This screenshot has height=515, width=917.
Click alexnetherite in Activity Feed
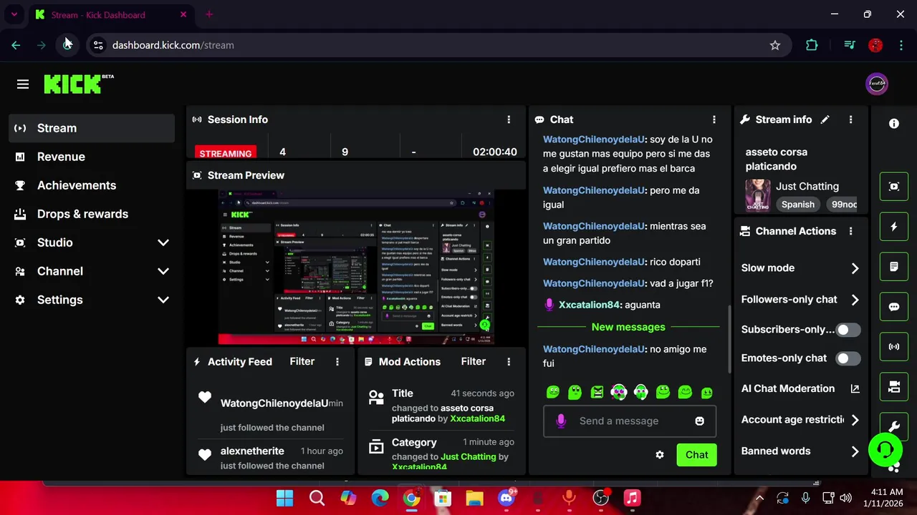click(252, 451)
